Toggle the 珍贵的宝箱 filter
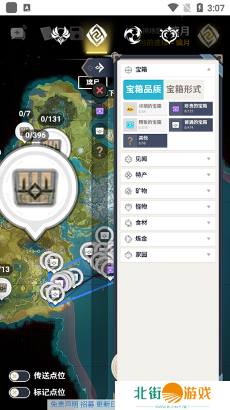230x410 pixels. point(190,109)
